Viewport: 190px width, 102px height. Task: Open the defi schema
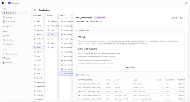point(53,35)
